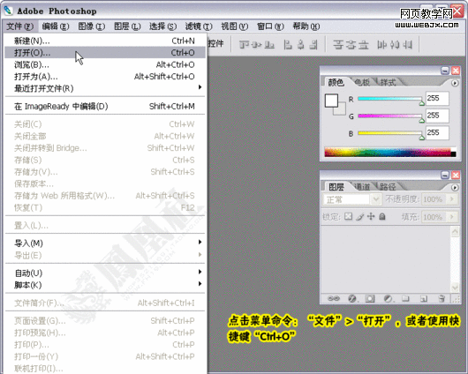
Task: Toggle lock position icon
Action: click(x=371, y=216)
